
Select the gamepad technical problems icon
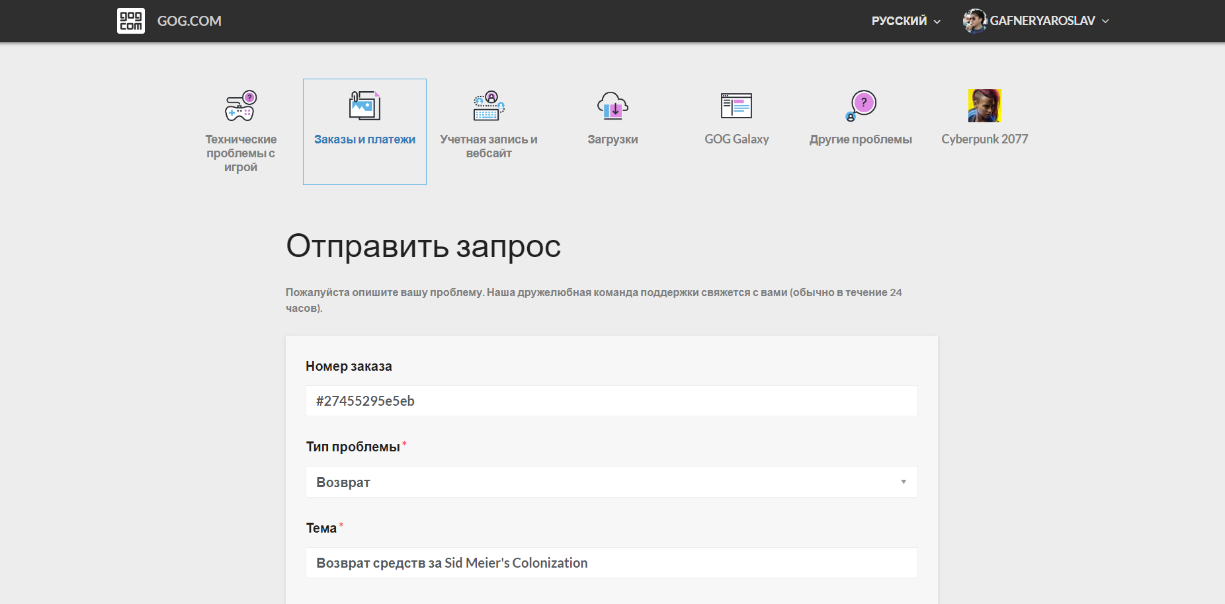click(x=241, y=106)
